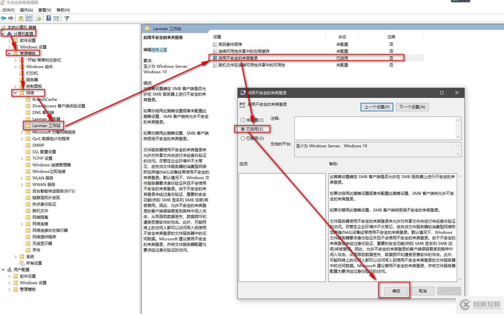Sort by the 状态 column header
The image size is (504, 314).
pos(342,37)
